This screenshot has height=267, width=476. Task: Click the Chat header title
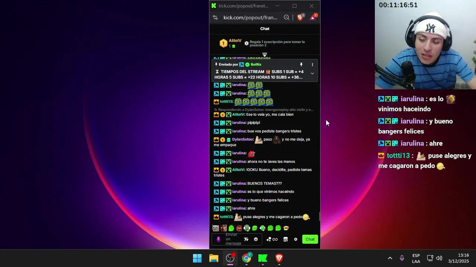(x=265, y=29)
